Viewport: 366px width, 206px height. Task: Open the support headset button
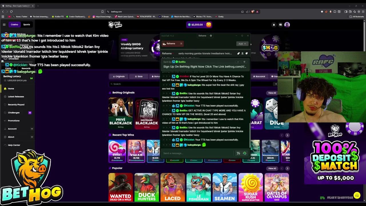[357, 196]
